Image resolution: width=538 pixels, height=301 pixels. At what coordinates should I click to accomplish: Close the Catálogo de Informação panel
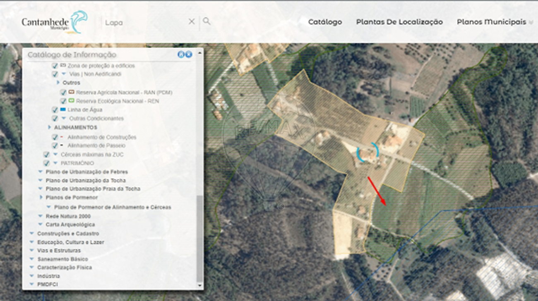pos(189,55)
